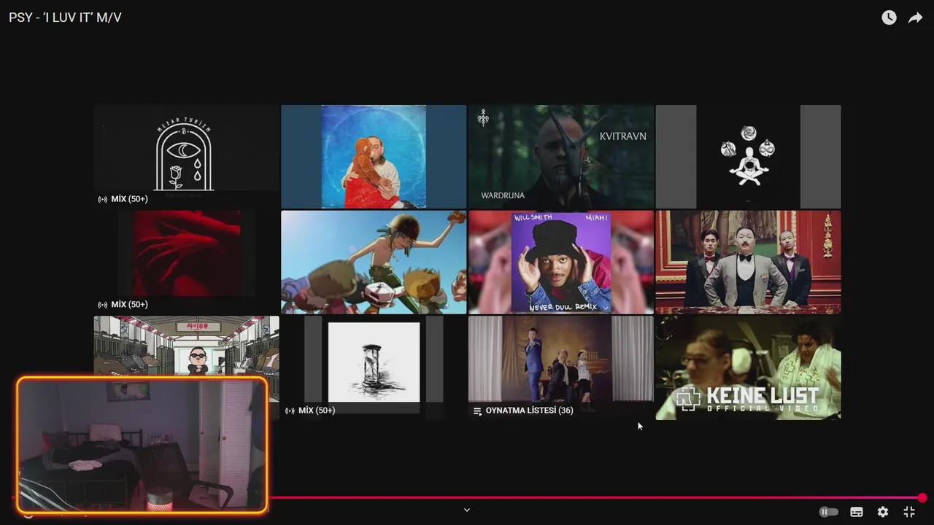
Task: Click the webcam overlay preview
Action: [x=142, y=445]
